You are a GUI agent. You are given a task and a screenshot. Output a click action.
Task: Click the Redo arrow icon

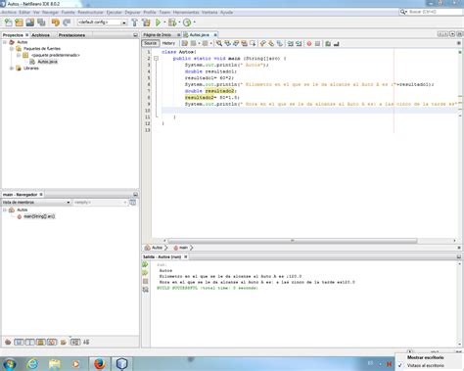pyautogui.click(x=67, y=23)
